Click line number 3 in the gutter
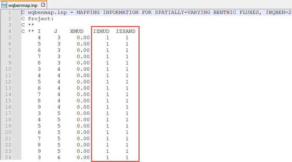292x162 pixels. (x=9, y=25)
